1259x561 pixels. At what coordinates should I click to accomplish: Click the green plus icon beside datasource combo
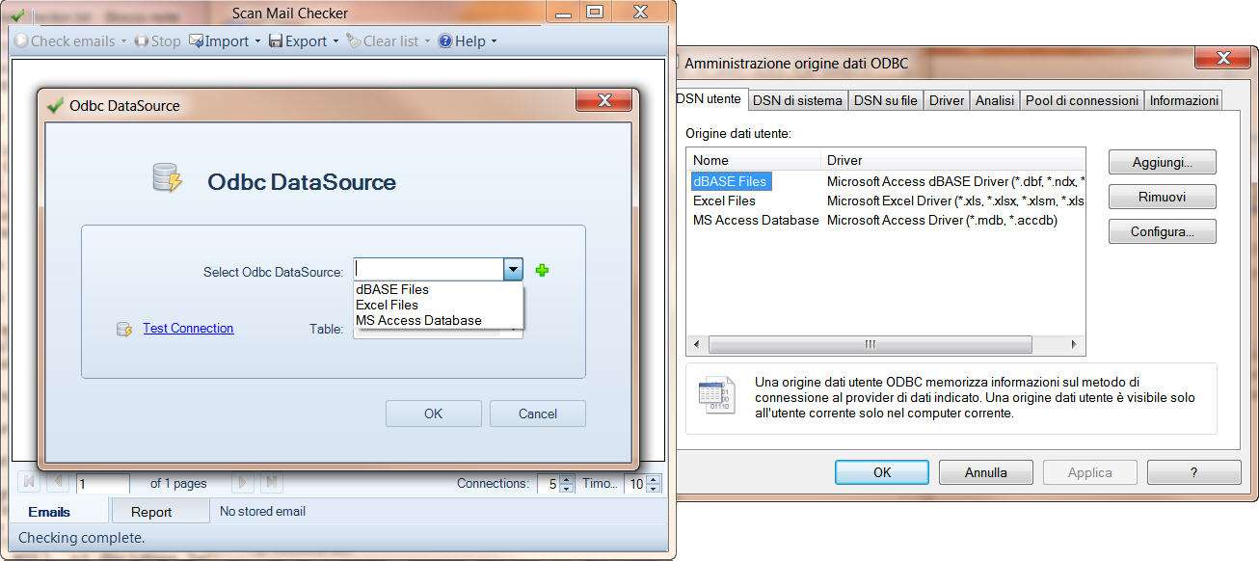pos(542,271)
